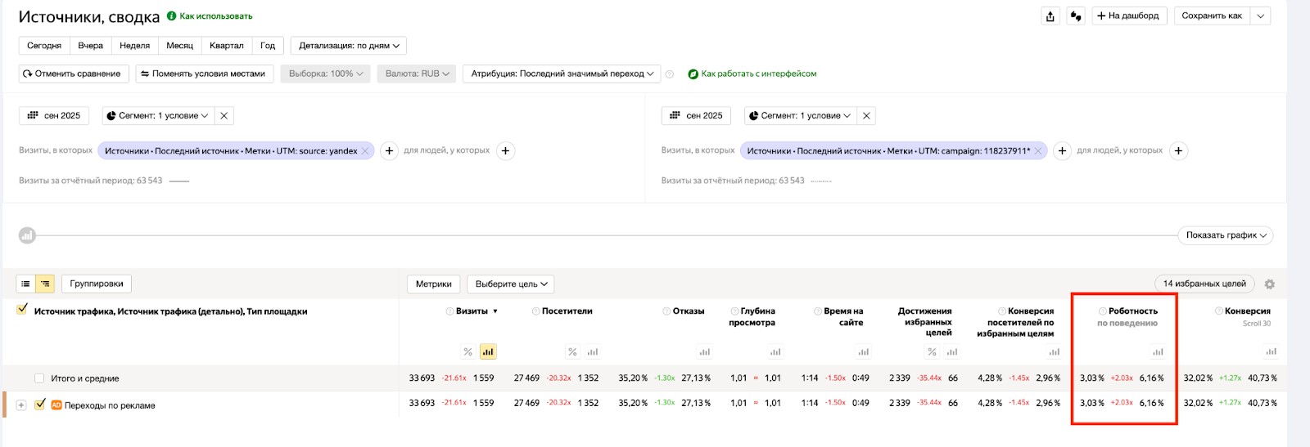Add condition next to UTM campaign filter

(x=1062, y=151)
